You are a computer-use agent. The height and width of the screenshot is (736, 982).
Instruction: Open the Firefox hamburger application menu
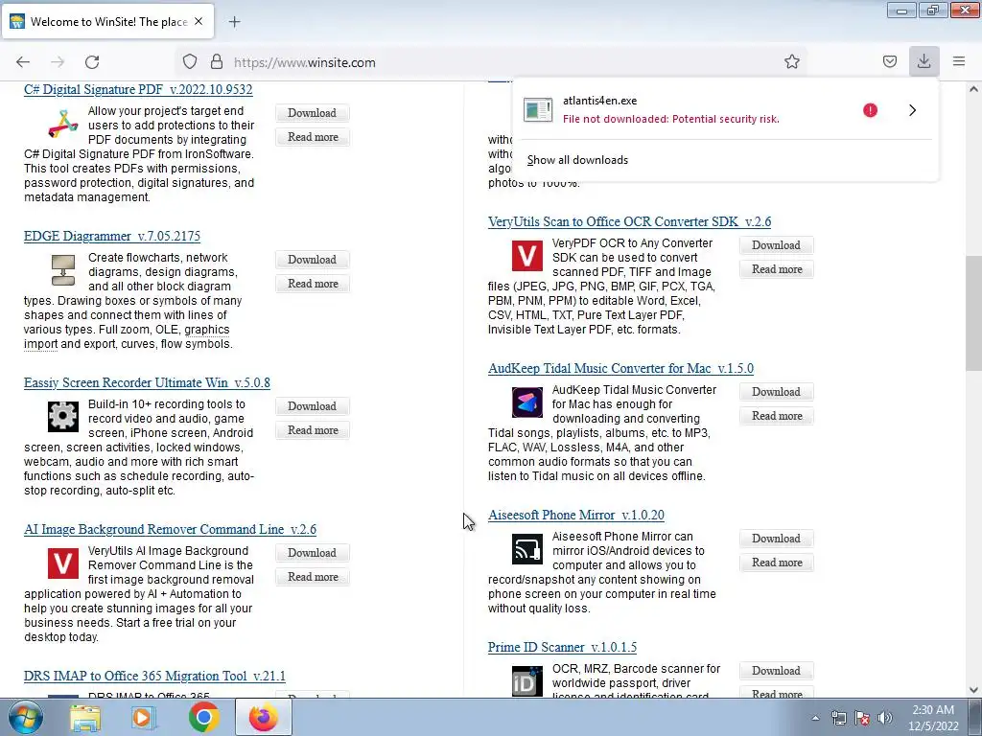click(x=958, y=61)
